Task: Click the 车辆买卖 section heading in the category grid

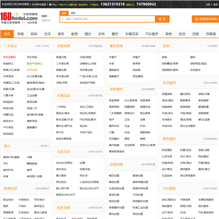Action: coord(63,96)
